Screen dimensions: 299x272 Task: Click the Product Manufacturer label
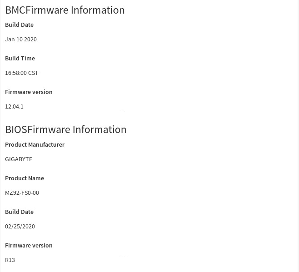pos(34,144)
